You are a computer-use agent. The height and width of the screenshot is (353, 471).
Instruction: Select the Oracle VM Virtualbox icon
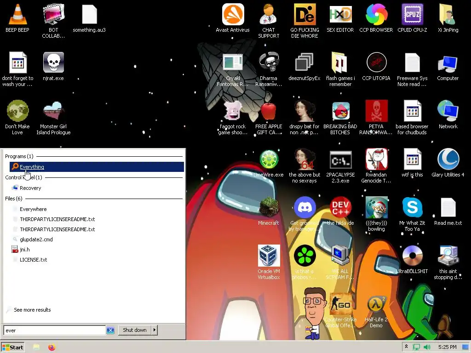(x=269, y=262)
